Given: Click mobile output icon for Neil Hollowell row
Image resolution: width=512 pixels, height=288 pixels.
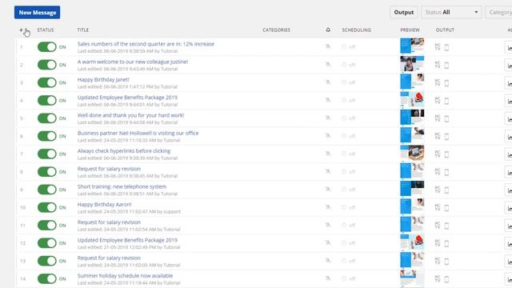Looking at the screenshot, I should pyautogui.click(x=446, y=137).
